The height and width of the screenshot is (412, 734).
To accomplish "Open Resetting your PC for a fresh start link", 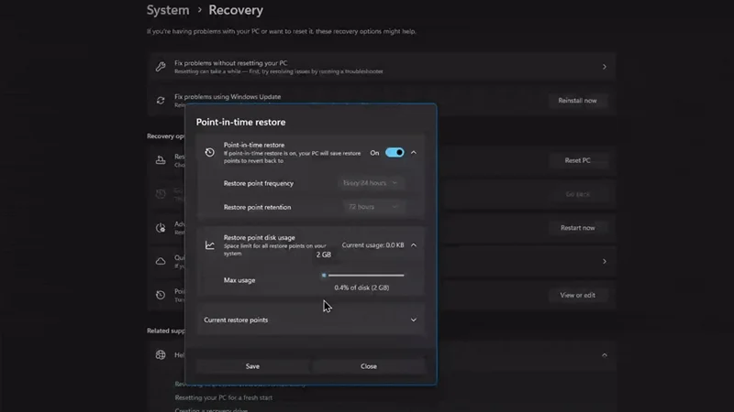I will point(224,398).
